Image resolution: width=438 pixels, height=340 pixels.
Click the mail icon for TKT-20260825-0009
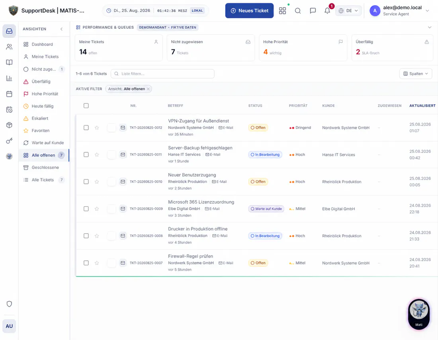click(x=123, y=209)
